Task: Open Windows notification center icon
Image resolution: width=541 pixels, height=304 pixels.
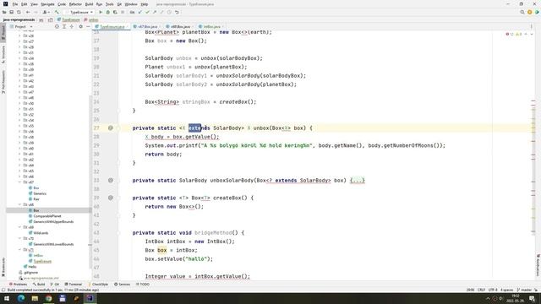Action: click(533, 298)
